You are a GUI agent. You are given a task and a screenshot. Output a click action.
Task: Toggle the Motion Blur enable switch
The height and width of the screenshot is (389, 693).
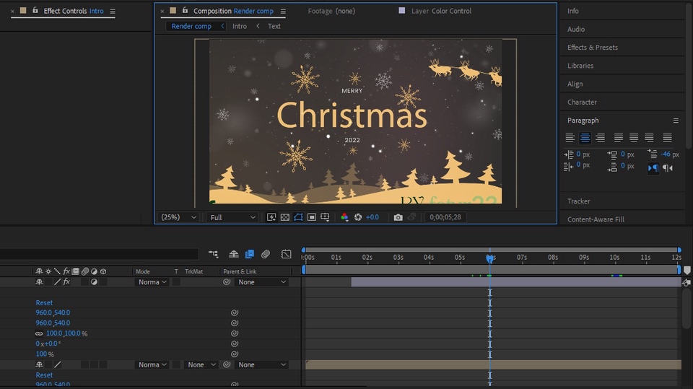coord(266,254)
